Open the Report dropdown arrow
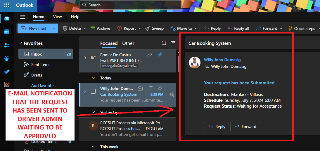 (140, 29)
